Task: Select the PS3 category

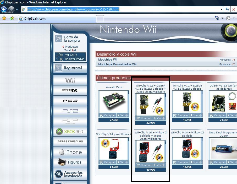Action: 70,101
